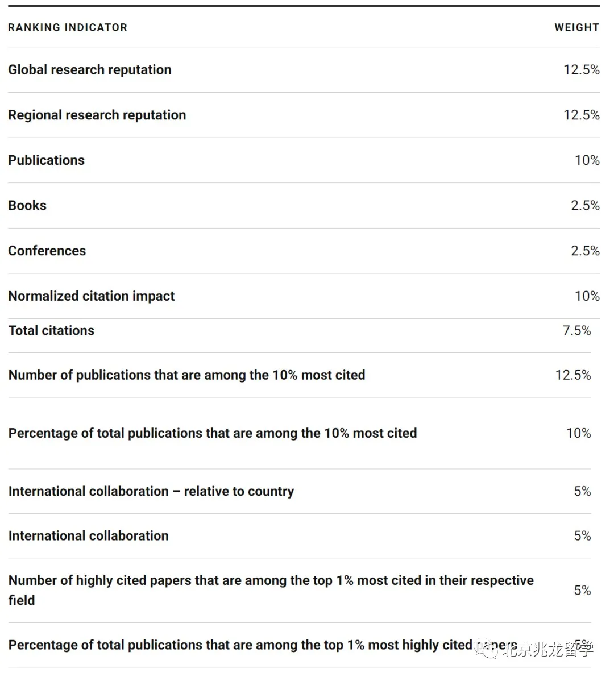Screen dimensions: 614x677
Task: Click the RANKING INDICATOR column header
Action: click(68, 27)
